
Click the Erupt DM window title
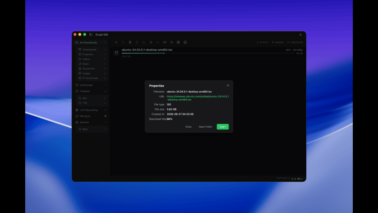102,34
